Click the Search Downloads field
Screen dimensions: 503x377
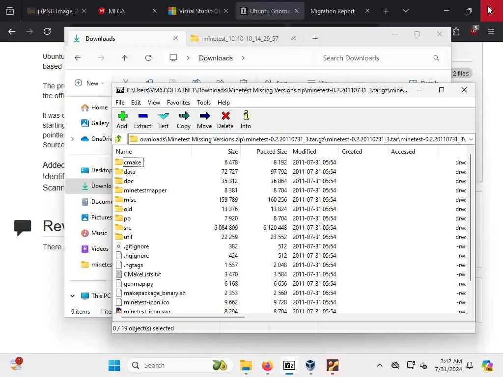pyautogui.click(x=380, y=58)
